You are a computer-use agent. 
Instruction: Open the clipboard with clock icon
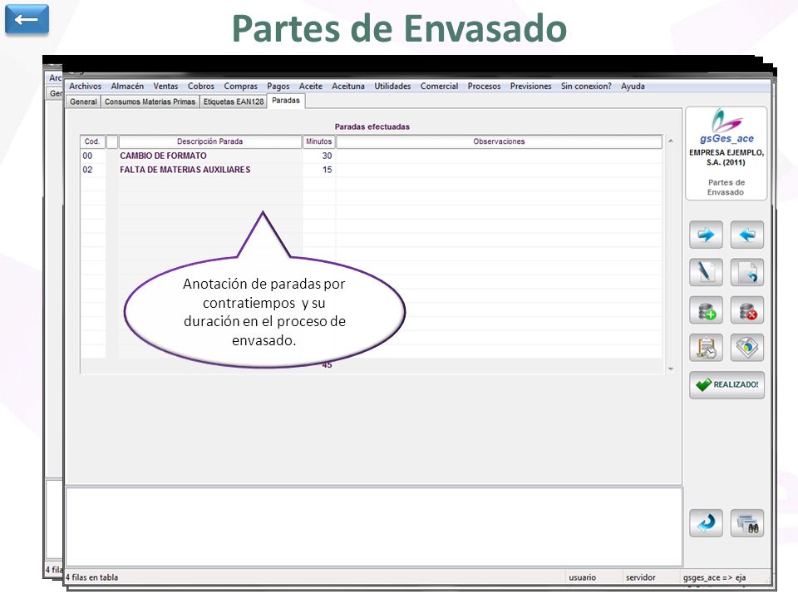coord(706,348)
